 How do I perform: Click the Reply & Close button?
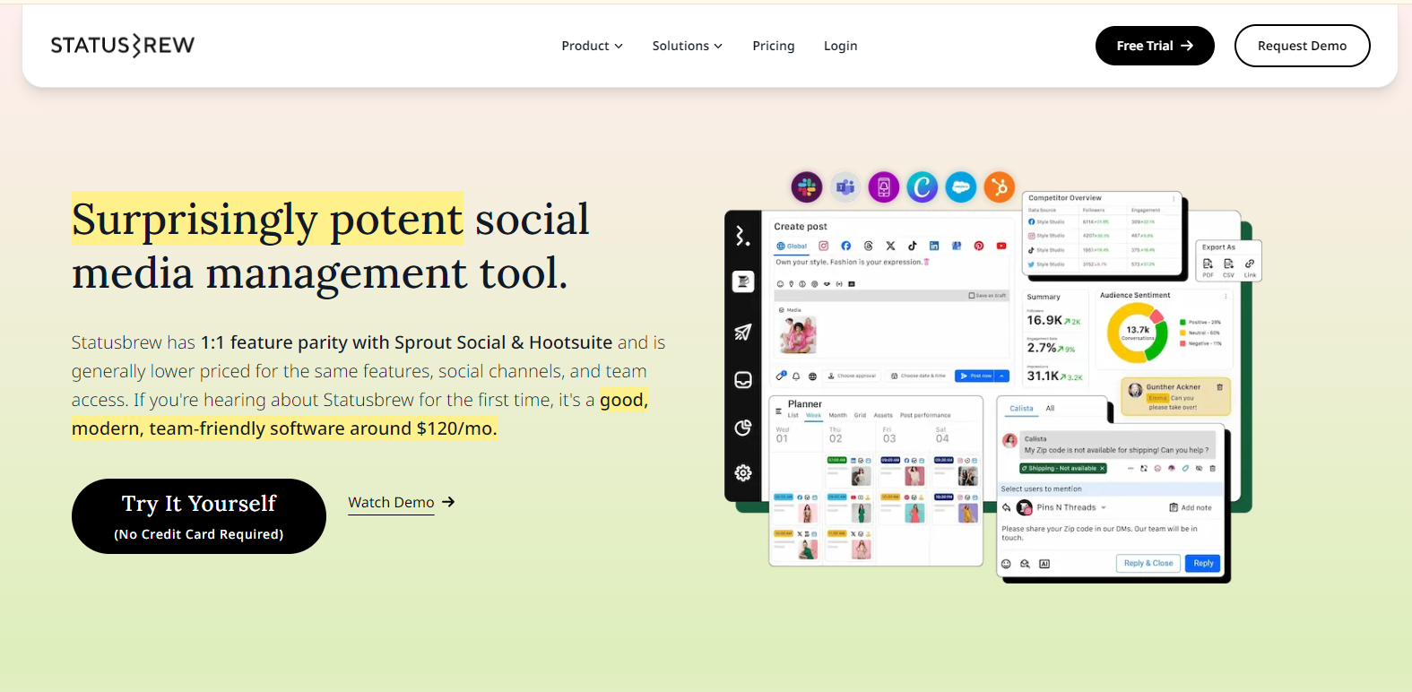[1148, 563]
